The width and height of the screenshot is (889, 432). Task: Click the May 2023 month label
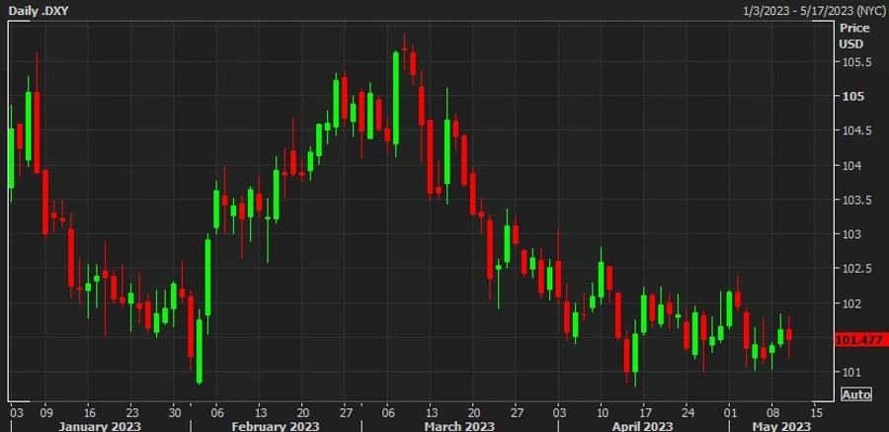coord(781,426)
